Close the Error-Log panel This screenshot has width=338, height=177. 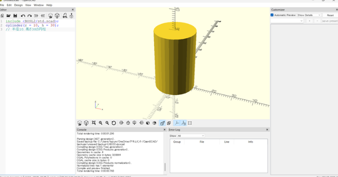pos(267,130)
